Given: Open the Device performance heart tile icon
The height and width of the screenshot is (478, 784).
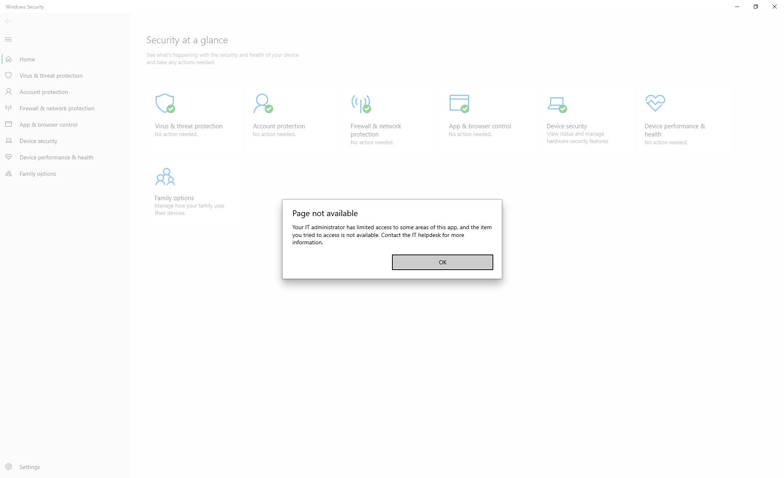Looking at the screenshot, I should (x=655, y=103).
